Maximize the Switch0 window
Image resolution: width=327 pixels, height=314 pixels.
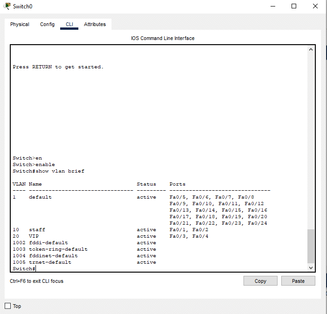click(x=294, y=6)
